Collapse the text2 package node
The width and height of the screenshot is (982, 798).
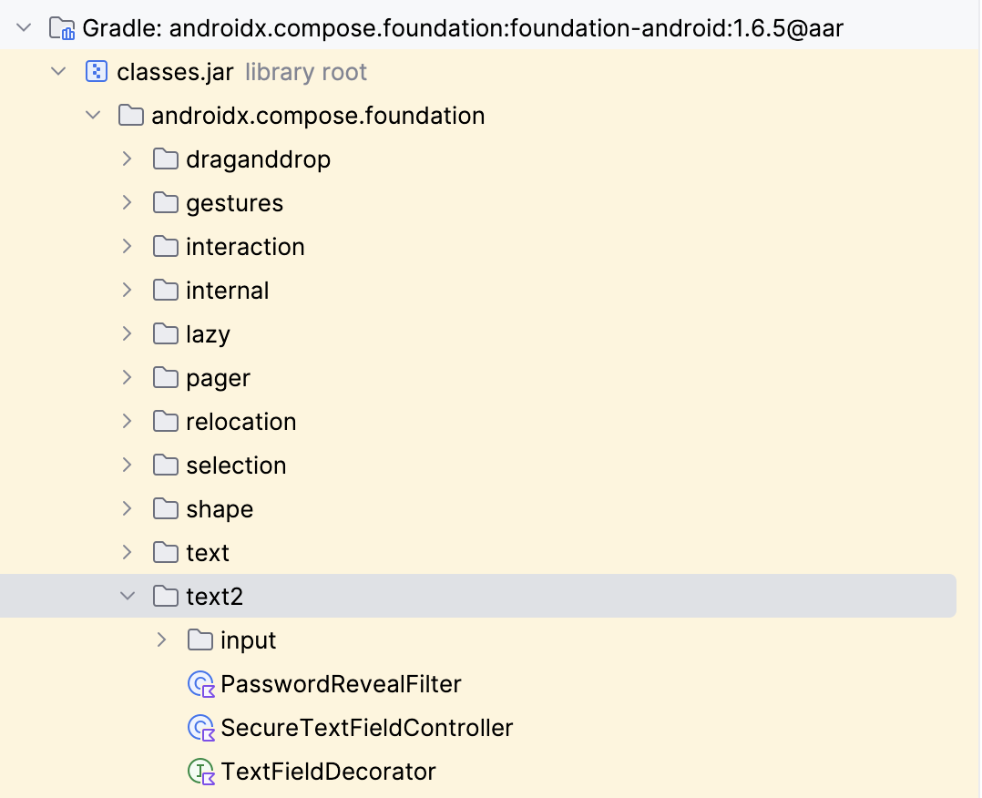[128, 597]
